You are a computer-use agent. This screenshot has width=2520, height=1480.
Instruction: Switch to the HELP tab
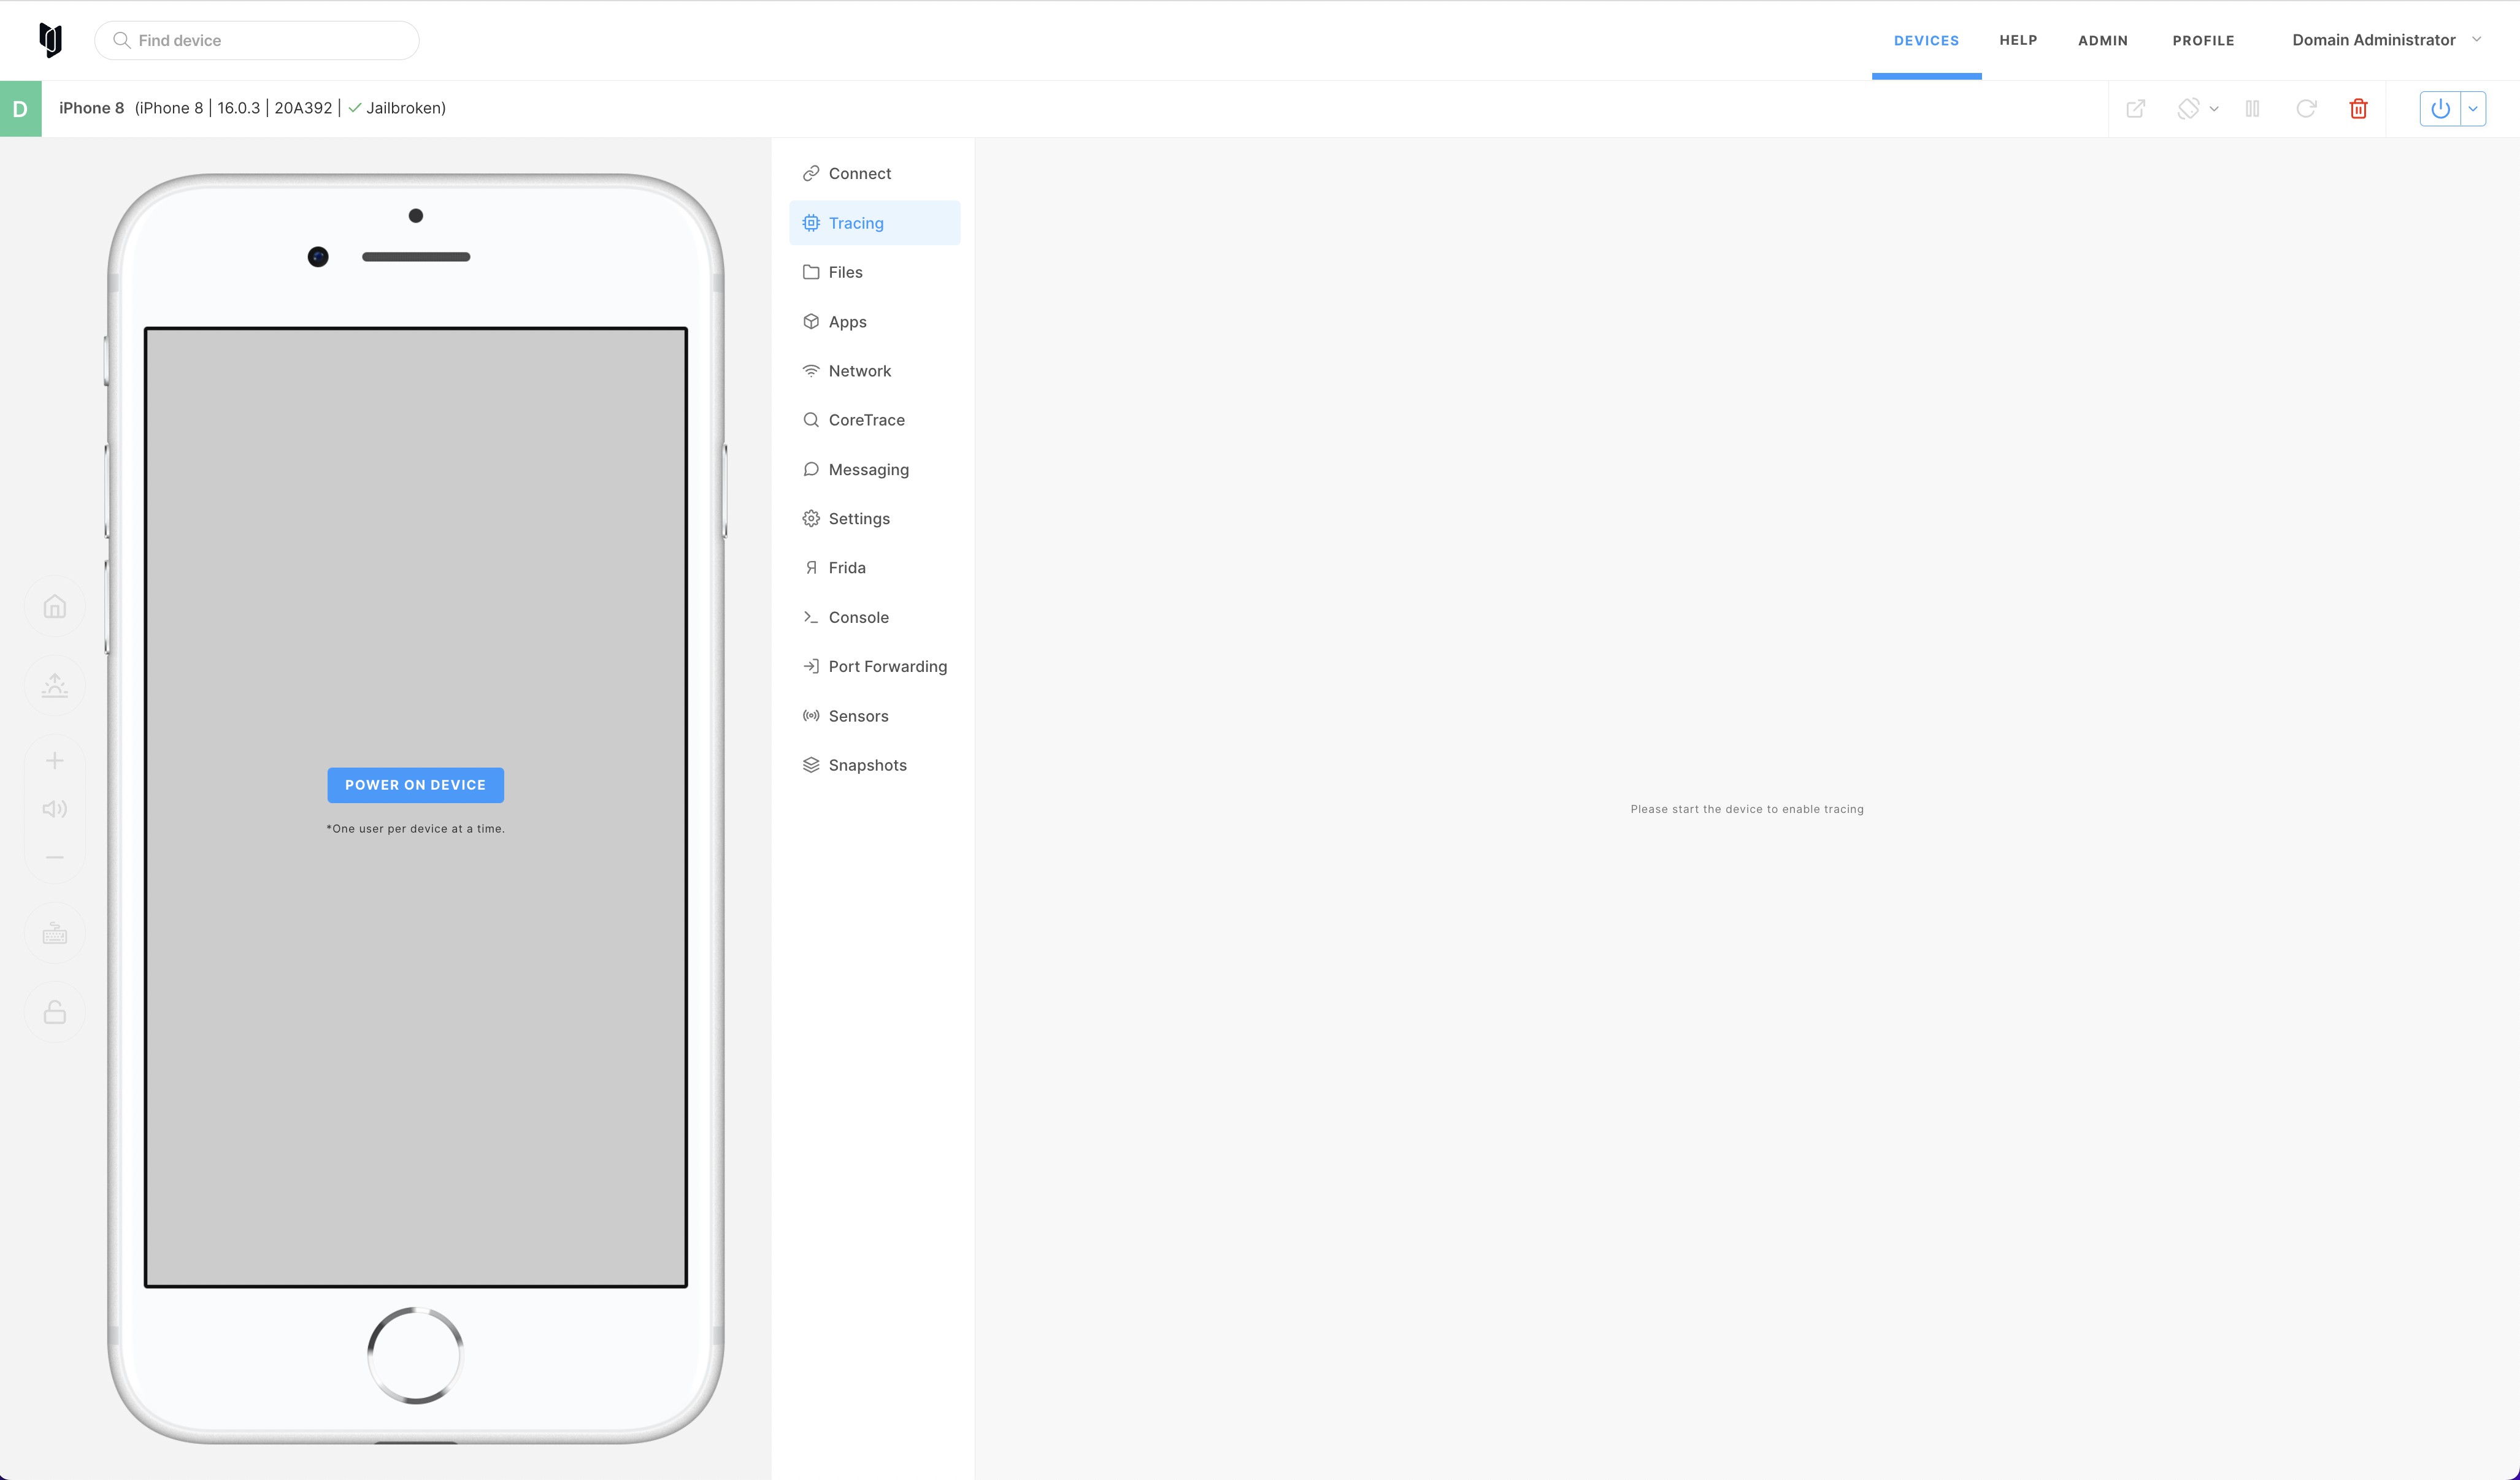tap(2017, 41)
